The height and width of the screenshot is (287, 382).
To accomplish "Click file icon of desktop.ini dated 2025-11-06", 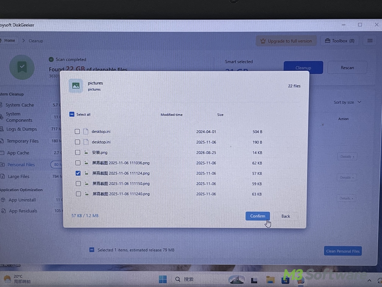I will 86,142.
